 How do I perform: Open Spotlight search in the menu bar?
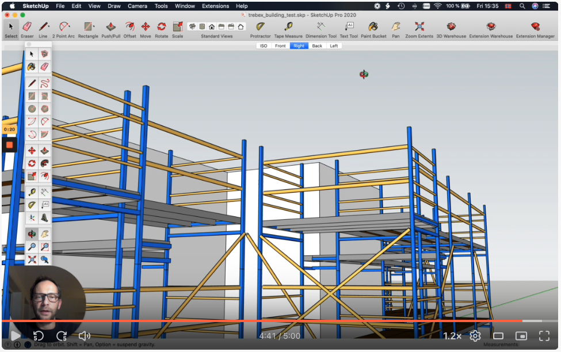pos(522,6)
